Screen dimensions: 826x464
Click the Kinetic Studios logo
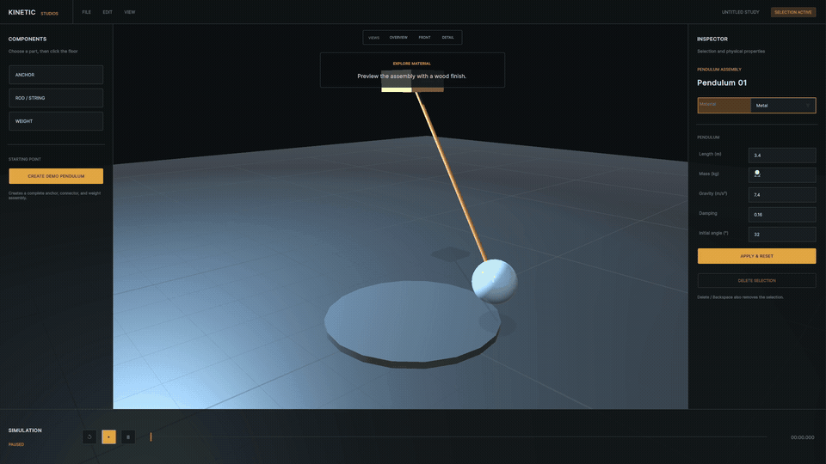pyautogui.click(x=34, y=12)
